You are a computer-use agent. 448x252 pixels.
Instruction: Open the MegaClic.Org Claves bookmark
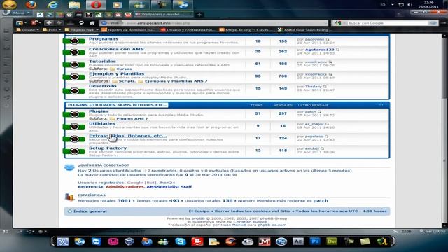click(246, 29)
